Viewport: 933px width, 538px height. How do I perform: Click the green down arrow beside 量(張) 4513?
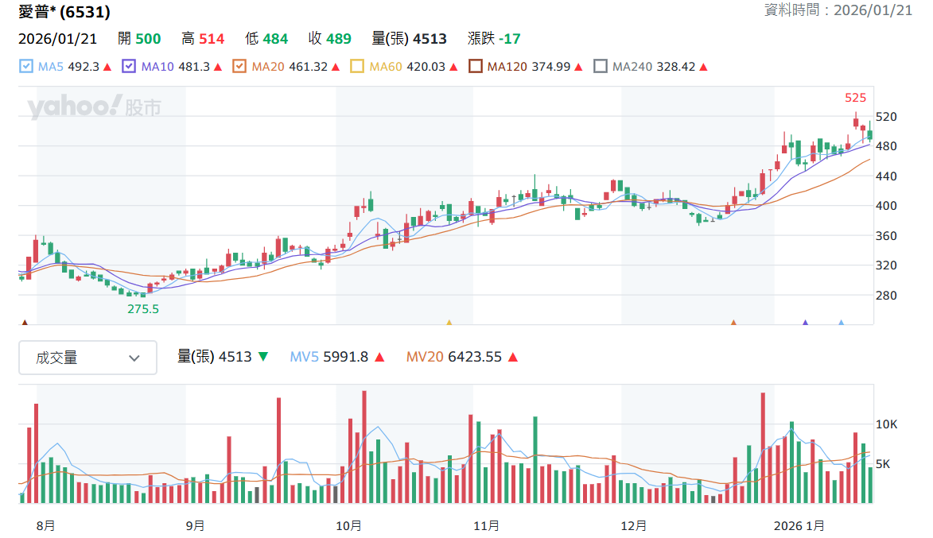point(263,357)
